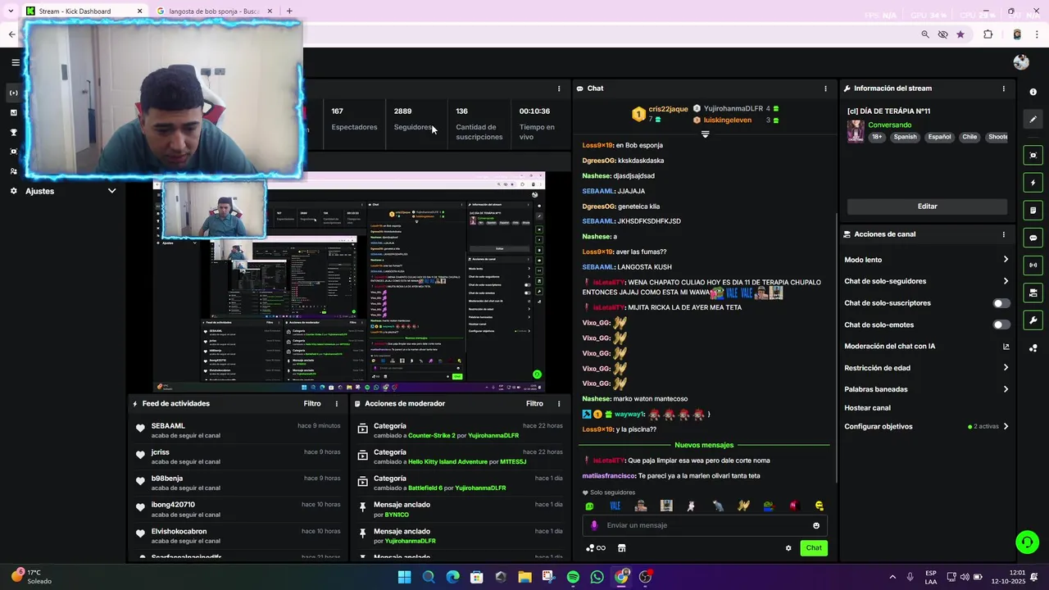Open Información del stream three-dot menu
This screenshot has width=1049, height=590.
[1003, 88]
